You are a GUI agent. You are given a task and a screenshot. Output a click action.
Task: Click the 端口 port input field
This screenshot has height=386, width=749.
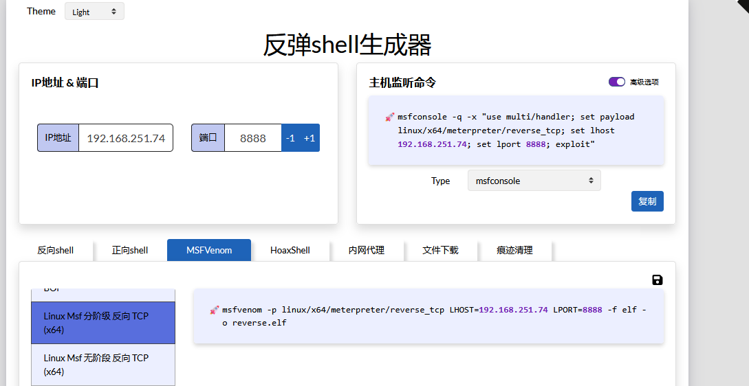[x=252, y=138]
